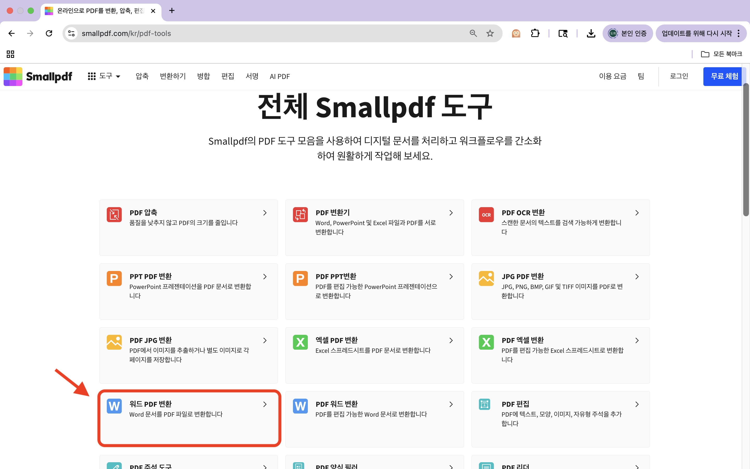Open the 변환하기 menu item
The width and height of the screenshot is (750, 469).
(x=173, y=76)
